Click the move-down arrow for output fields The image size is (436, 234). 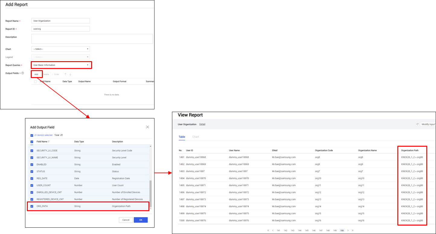pyautogui.click(x=70, y=74)
